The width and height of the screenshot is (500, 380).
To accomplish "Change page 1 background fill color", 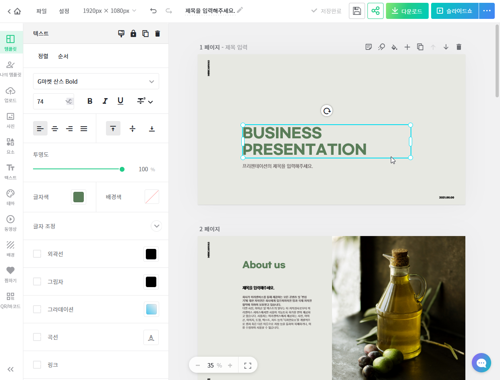I will click(x=394, y=47).
